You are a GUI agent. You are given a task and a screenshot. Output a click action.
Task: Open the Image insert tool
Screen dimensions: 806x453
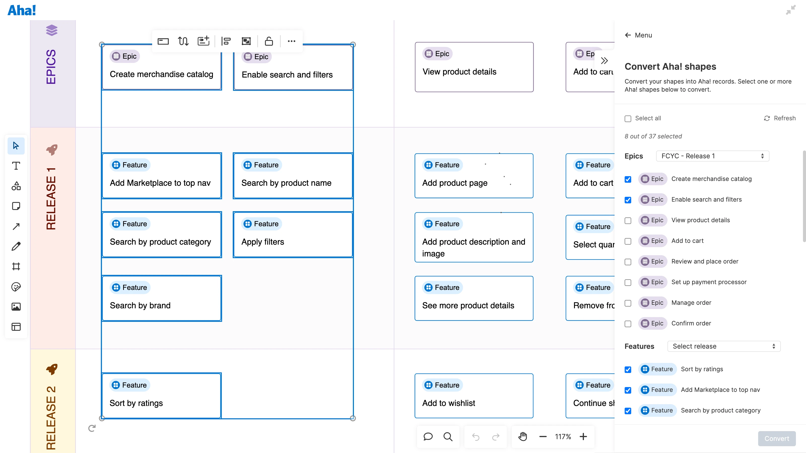click(x=16, y=306)
